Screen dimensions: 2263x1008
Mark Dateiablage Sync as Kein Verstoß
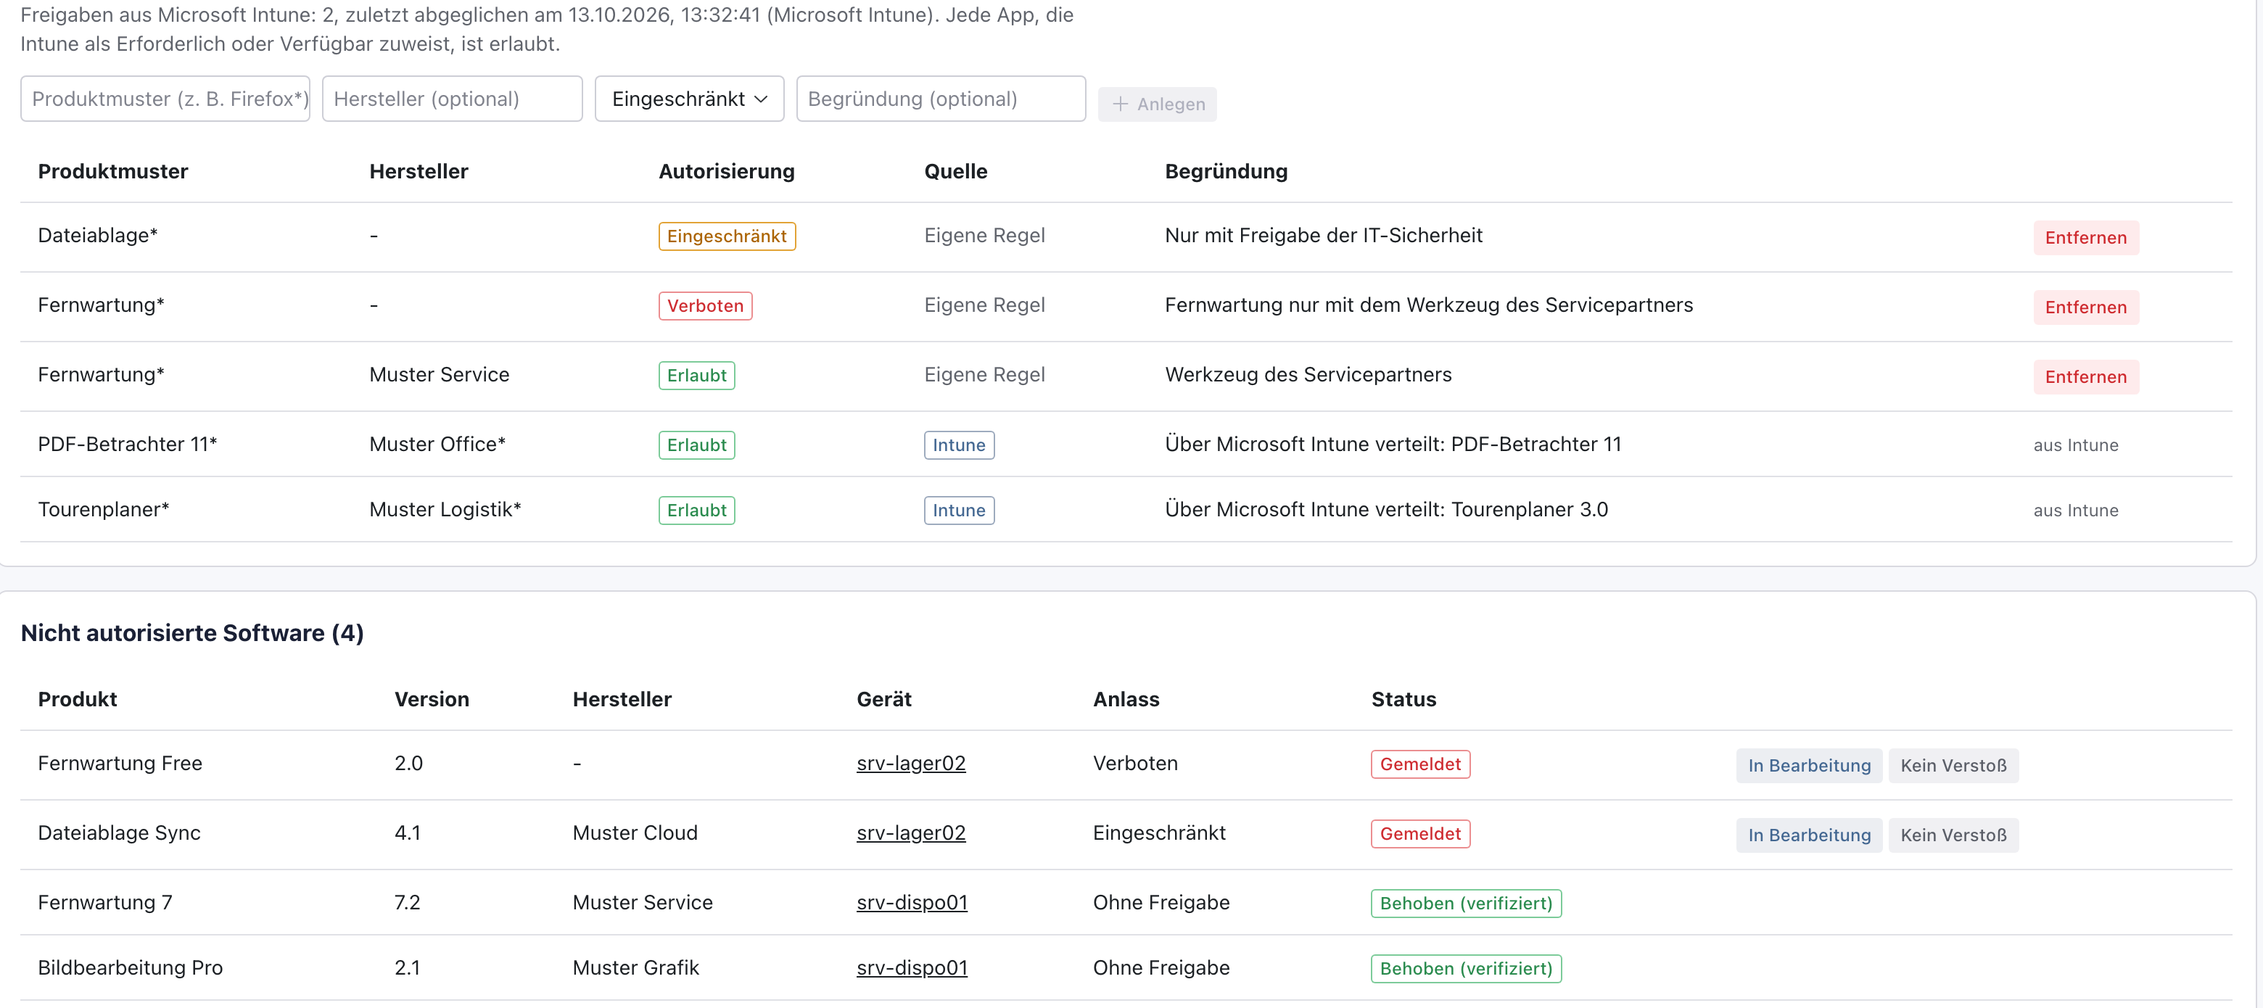1953,834
